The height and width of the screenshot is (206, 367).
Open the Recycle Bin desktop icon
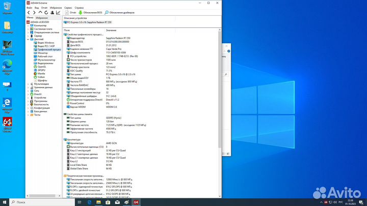[x=7, y=8]
